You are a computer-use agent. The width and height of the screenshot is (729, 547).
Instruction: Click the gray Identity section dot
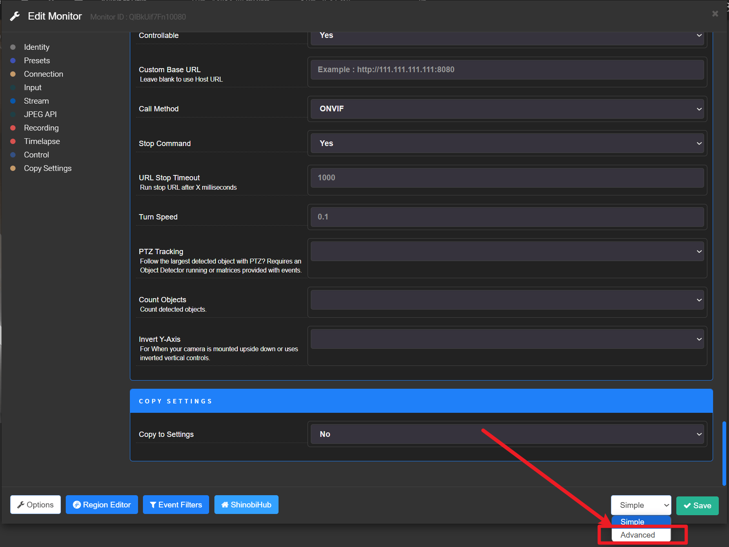(13, 47)
